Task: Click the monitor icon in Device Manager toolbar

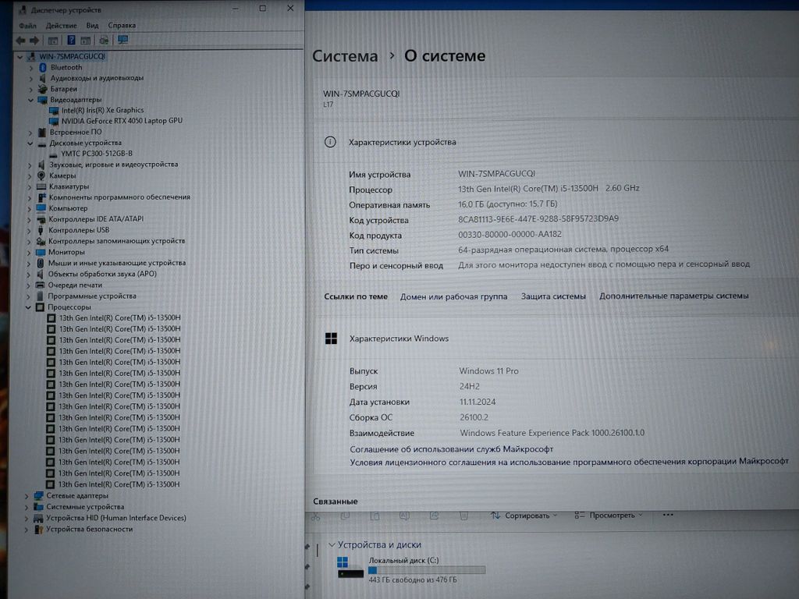Action: pyautogui.click(x=123, y=40)
